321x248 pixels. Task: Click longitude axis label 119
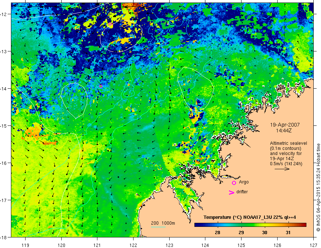[x=26, y=245]
